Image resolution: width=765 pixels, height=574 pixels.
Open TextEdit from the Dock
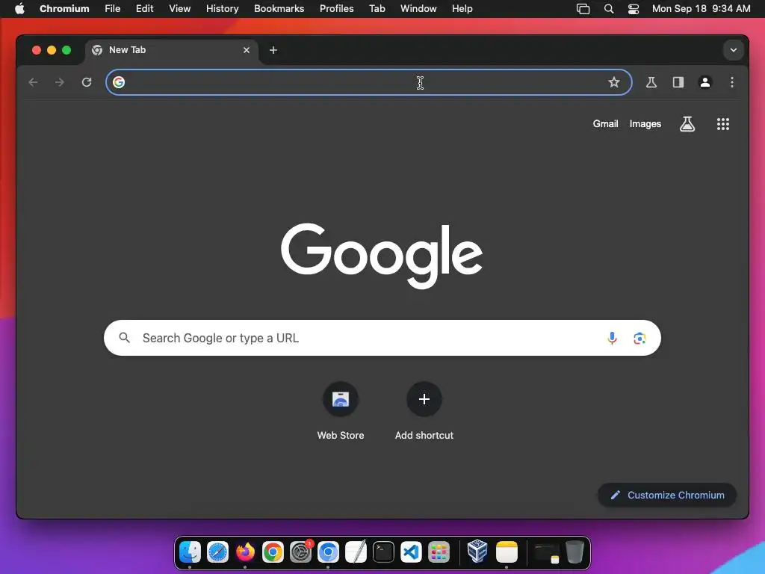(x=356, y=552)
